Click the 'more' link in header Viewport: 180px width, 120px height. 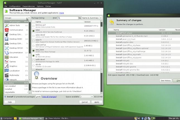pos(61,13)
